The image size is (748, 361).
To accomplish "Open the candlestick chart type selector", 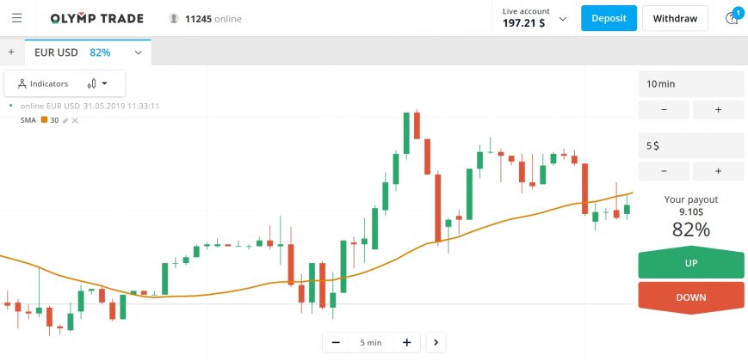I will tap(96, 83).
